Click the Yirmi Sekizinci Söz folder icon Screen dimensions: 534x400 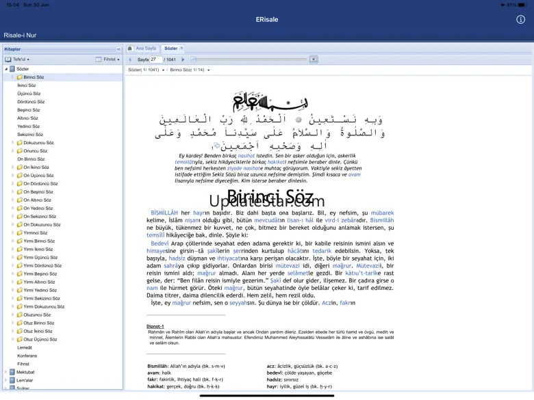(20, 298)
